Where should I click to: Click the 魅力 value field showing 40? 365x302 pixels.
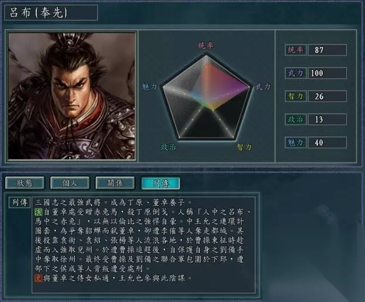[x=327, y=142]
